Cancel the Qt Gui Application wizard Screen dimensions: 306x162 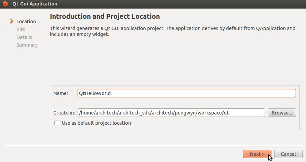pos(288,154)
